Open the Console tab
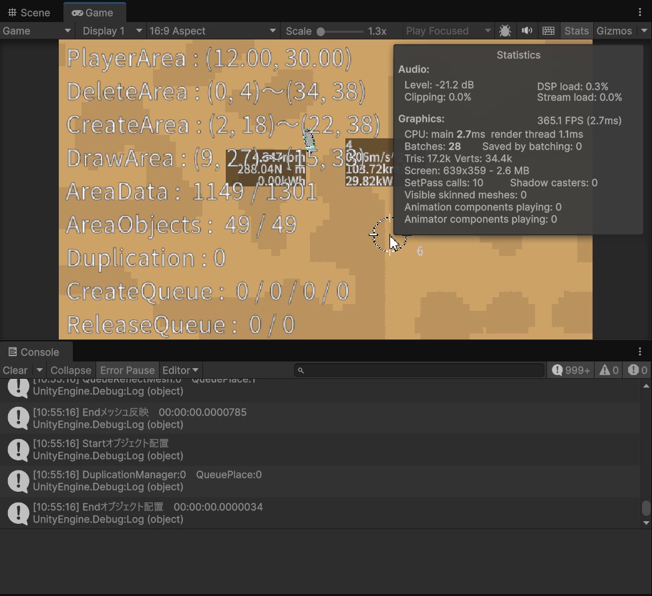This screenshot has height=596, width=652. (35, 352)
